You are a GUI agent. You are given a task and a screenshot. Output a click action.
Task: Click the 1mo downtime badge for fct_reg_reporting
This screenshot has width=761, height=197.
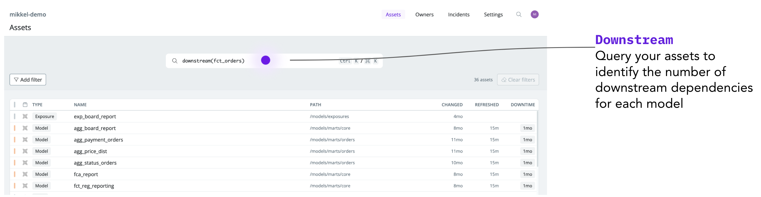click(527, 186)
